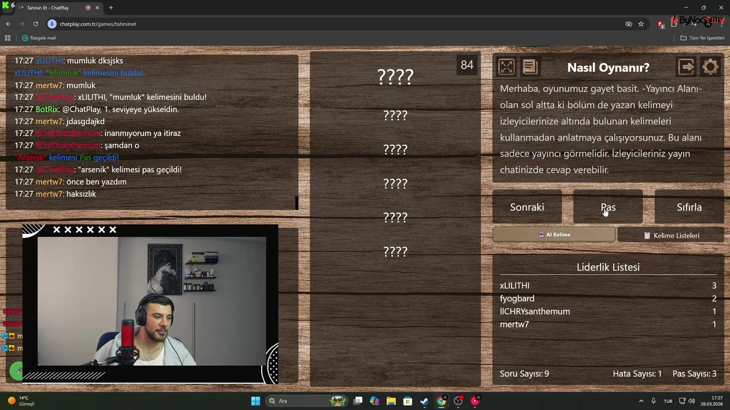Select mertw7 row in the leaderboard
Image resolution: width=730 pixels, height=410 pixels.
[x=608, y=325]
